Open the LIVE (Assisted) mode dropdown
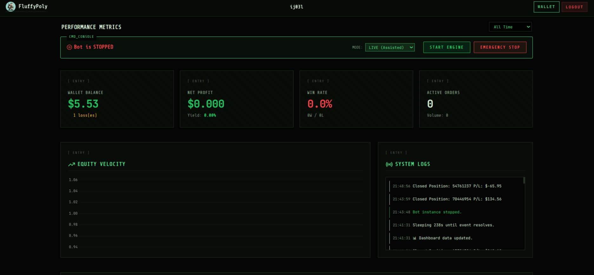This screenshot has height=275, width=594. (x=390, y=47)
